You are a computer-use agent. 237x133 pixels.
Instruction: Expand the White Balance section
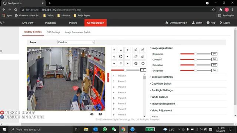[x=159, y=97]
